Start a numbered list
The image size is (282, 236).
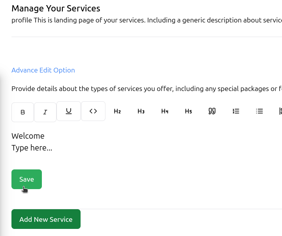click(x=236, y=111)
